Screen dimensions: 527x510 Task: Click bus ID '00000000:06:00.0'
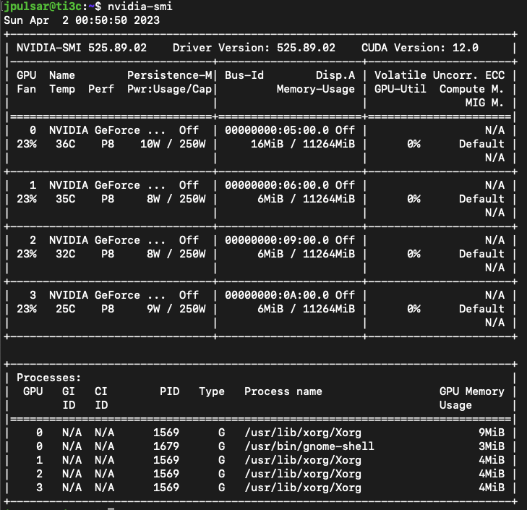277,185
